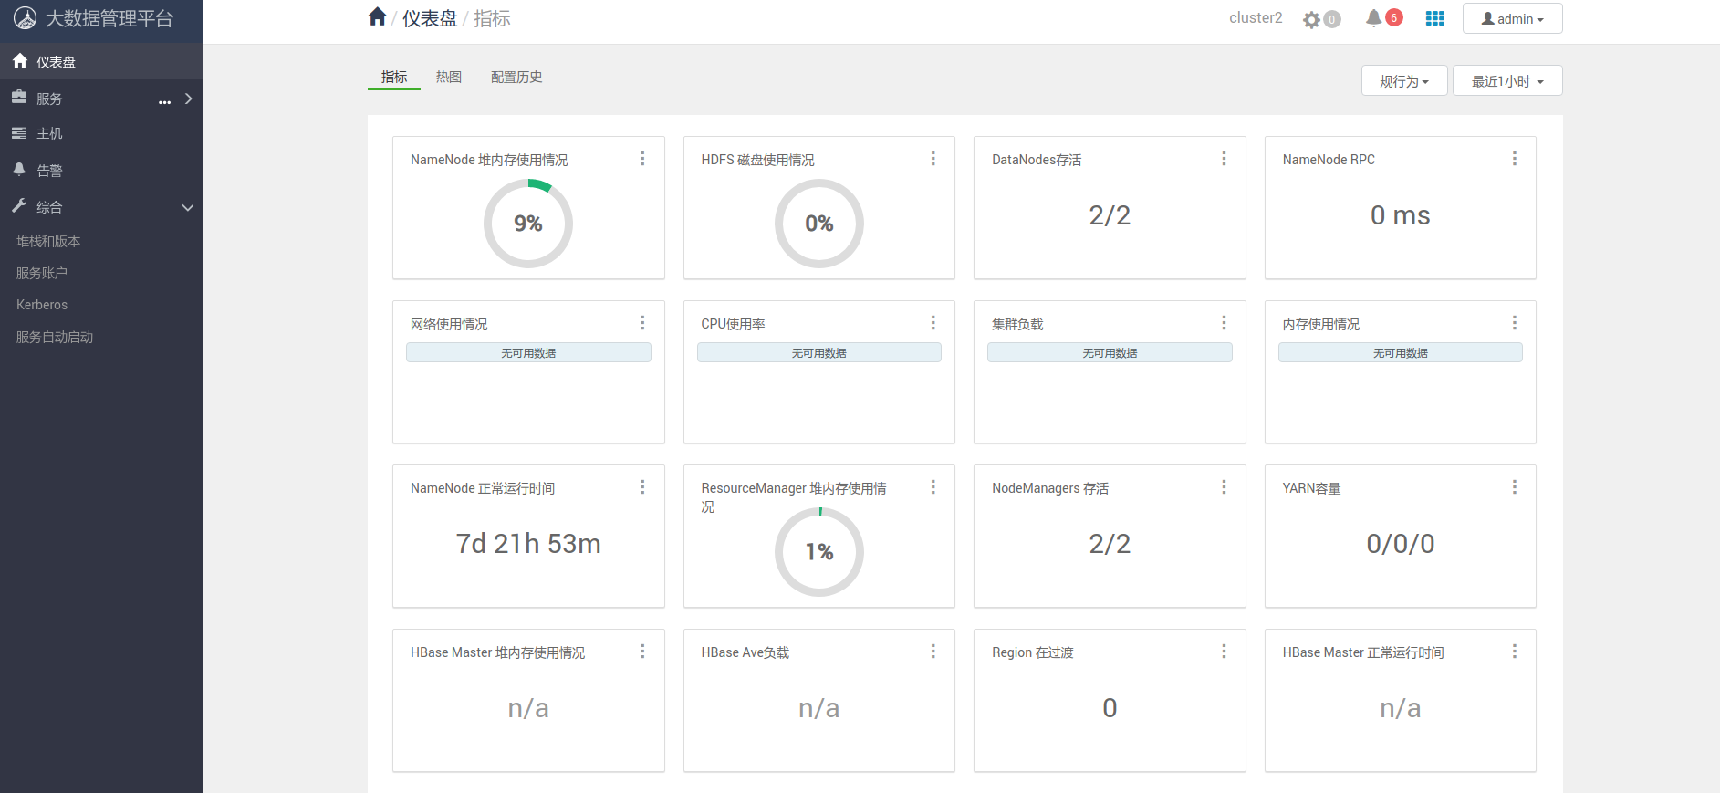
Task: Switch to the 热图 tab
Action: pos(449,78)
